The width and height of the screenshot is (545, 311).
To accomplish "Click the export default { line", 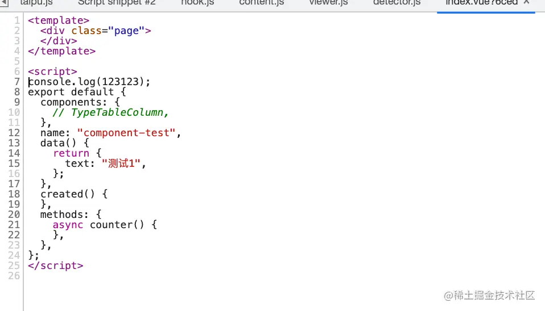I will (x=77, y=92).
